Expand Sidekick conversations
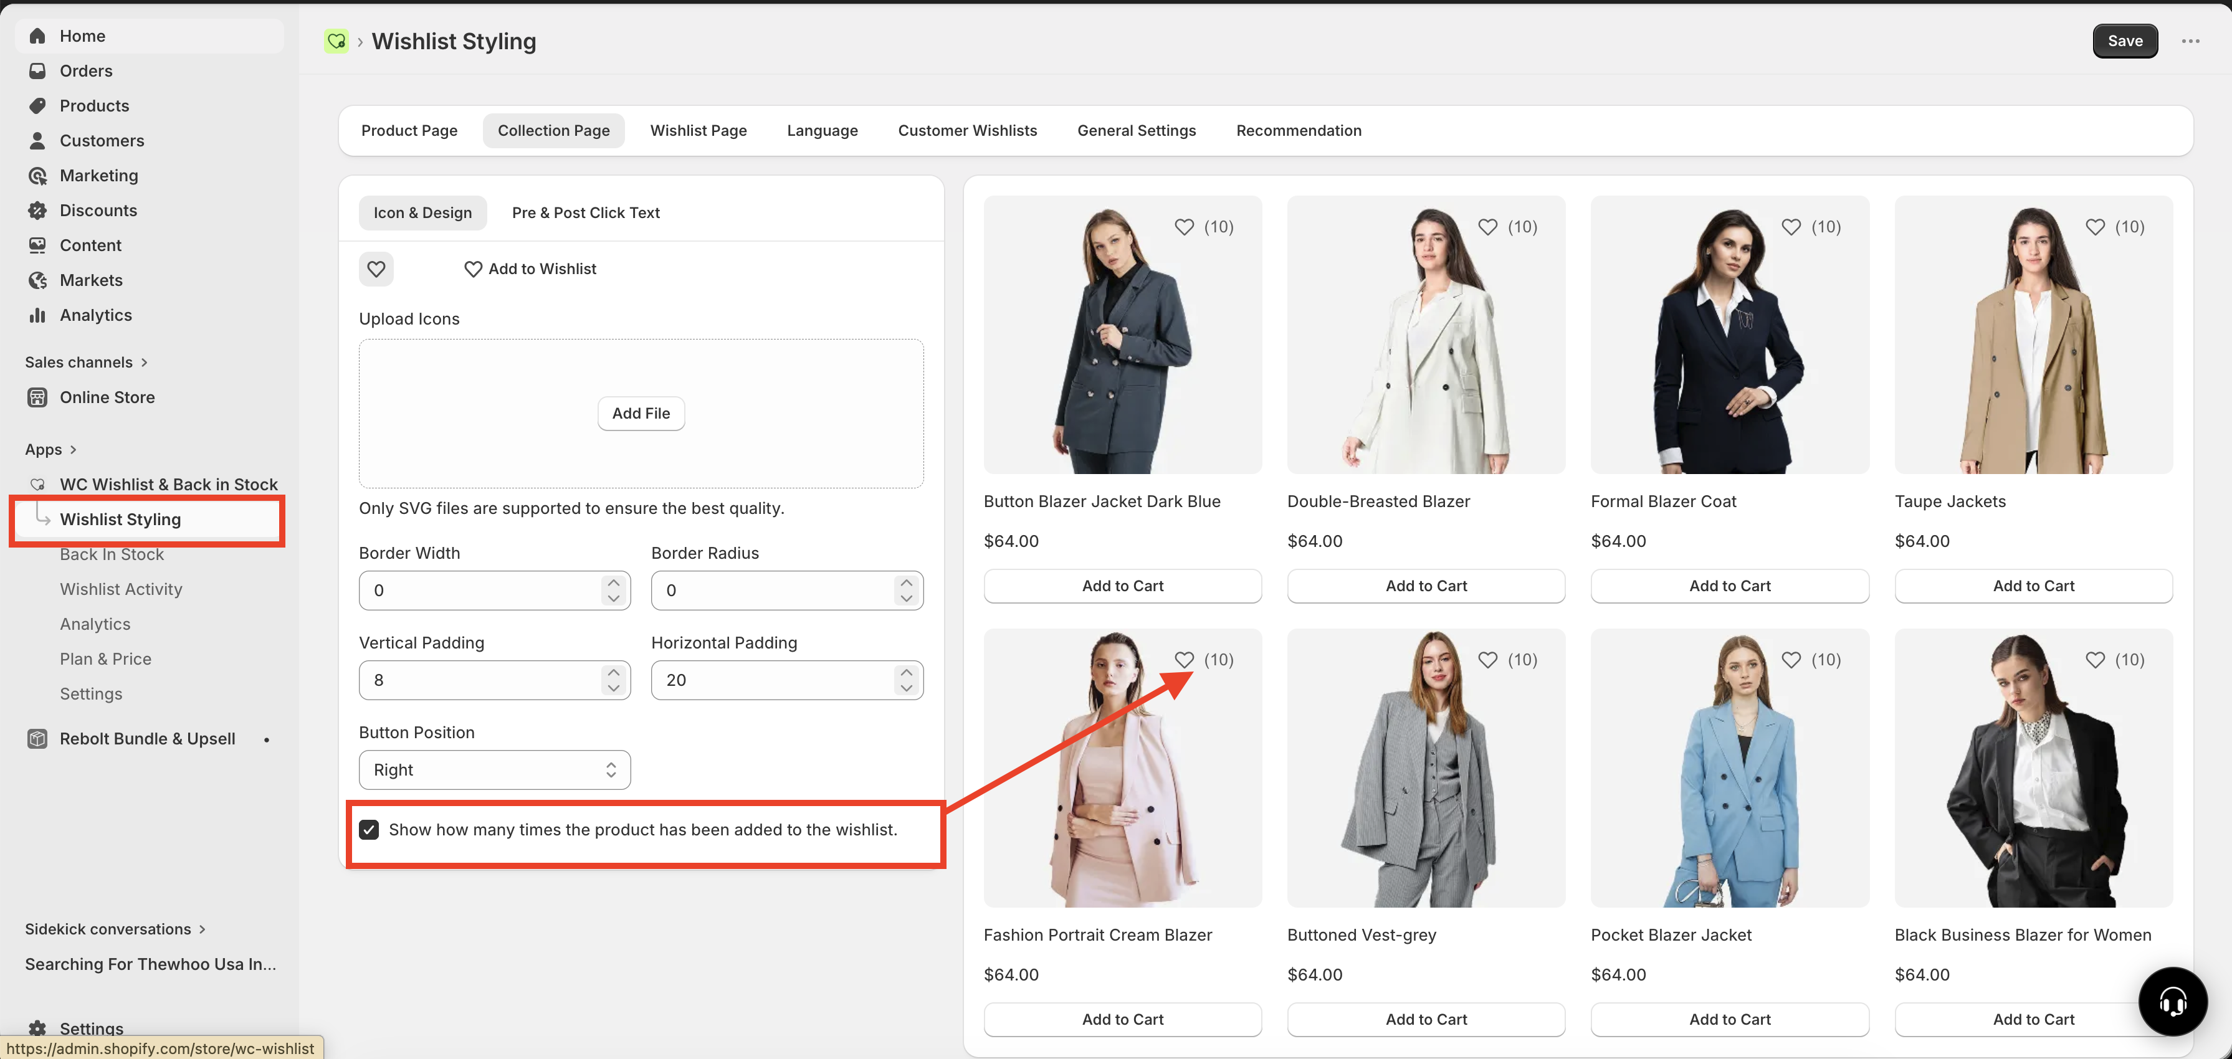2232x1059 pixels. click(x=115, y=929)
